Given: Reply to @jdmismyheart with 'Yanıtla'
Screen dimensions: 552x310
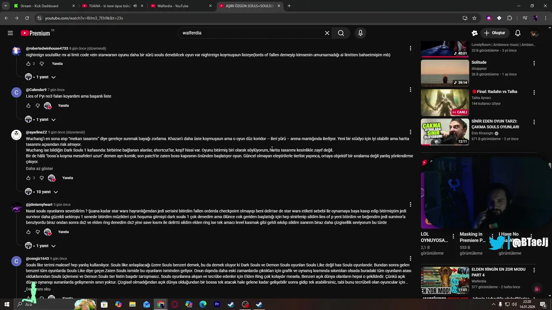Looking at the screenshot, I should [x=63, y=232].
